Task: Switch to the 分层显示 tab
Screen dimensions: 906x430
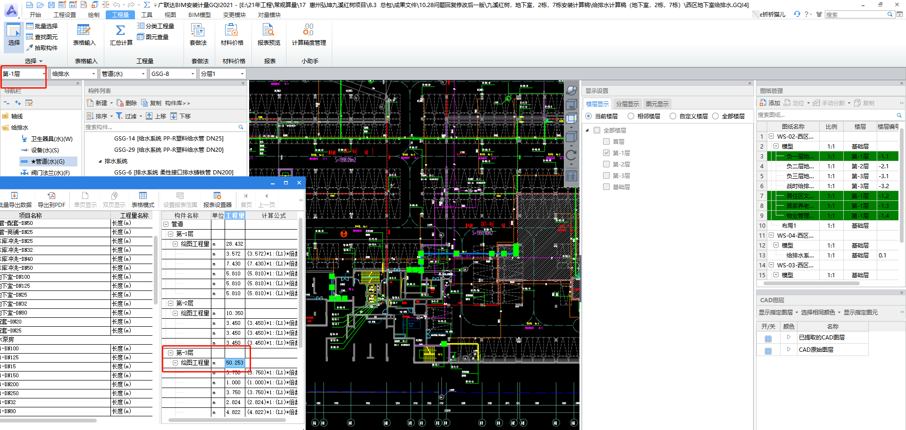Action: 627,104
